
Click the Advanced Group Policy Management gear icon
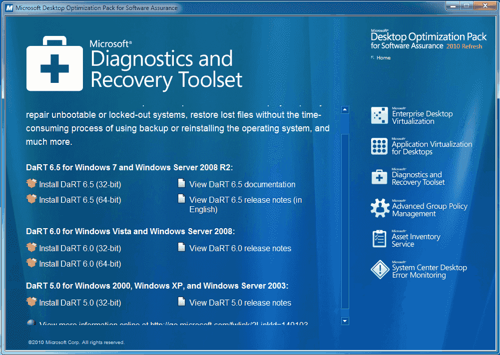380,208
